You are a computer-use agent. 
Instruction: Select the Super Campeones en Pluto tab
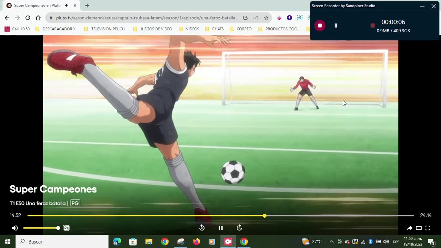tap(37, 6)
